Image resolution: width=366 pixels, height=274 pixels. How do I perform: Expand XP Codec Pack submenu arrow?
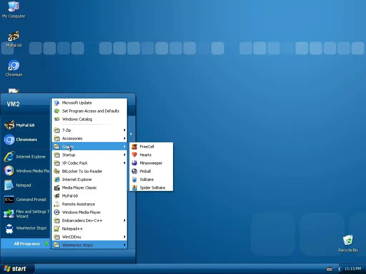(x=125, y=163)
